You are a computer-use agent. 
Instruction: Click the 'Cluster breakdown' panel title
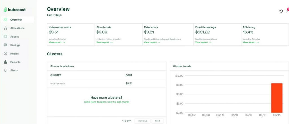point(62,66)
